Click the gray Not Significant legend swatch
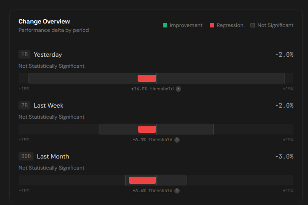Viewport: 308px width, 205px height. [x=253, y=25]
